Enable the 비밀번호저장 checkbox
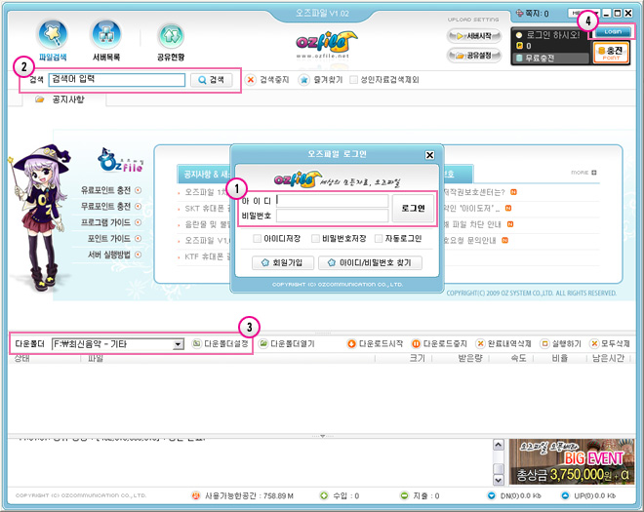Screen dimensions: 644x512 (315, 238)
